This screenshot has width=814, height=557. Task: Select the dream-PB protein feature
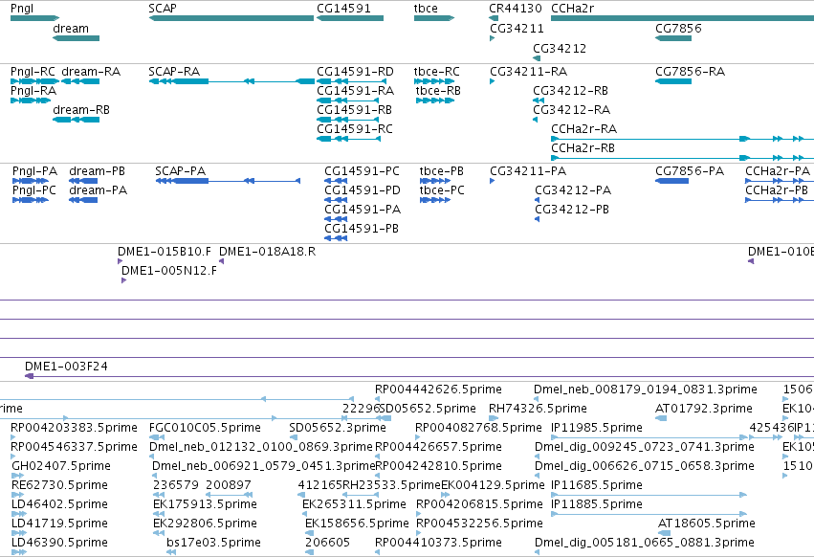point(83,181)
